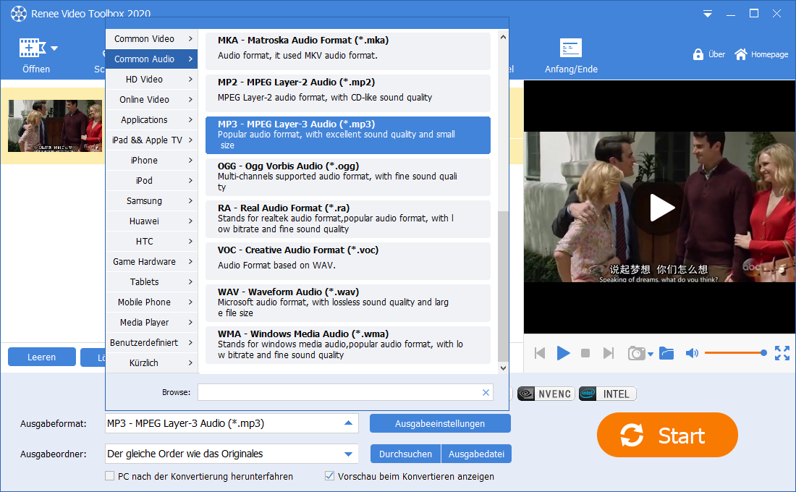Open the Online Video category

coord(151,100)
